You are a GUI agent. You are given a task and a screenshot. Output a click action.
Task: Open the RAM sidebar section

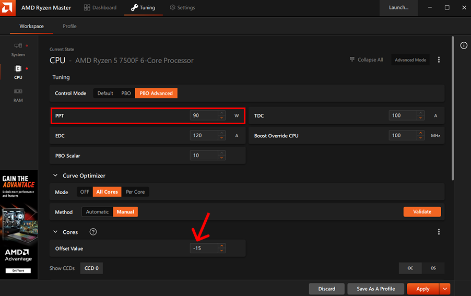point(18,96)
